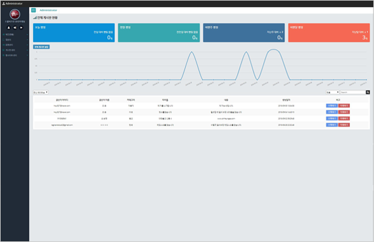Toggle sidebar with the teal menu button
The image size is (374, 242).
pos(34,10)
